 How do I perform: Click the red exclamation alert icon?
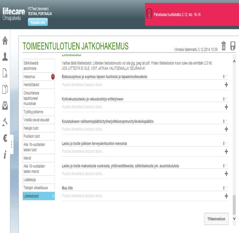click(x=149, y=14)
